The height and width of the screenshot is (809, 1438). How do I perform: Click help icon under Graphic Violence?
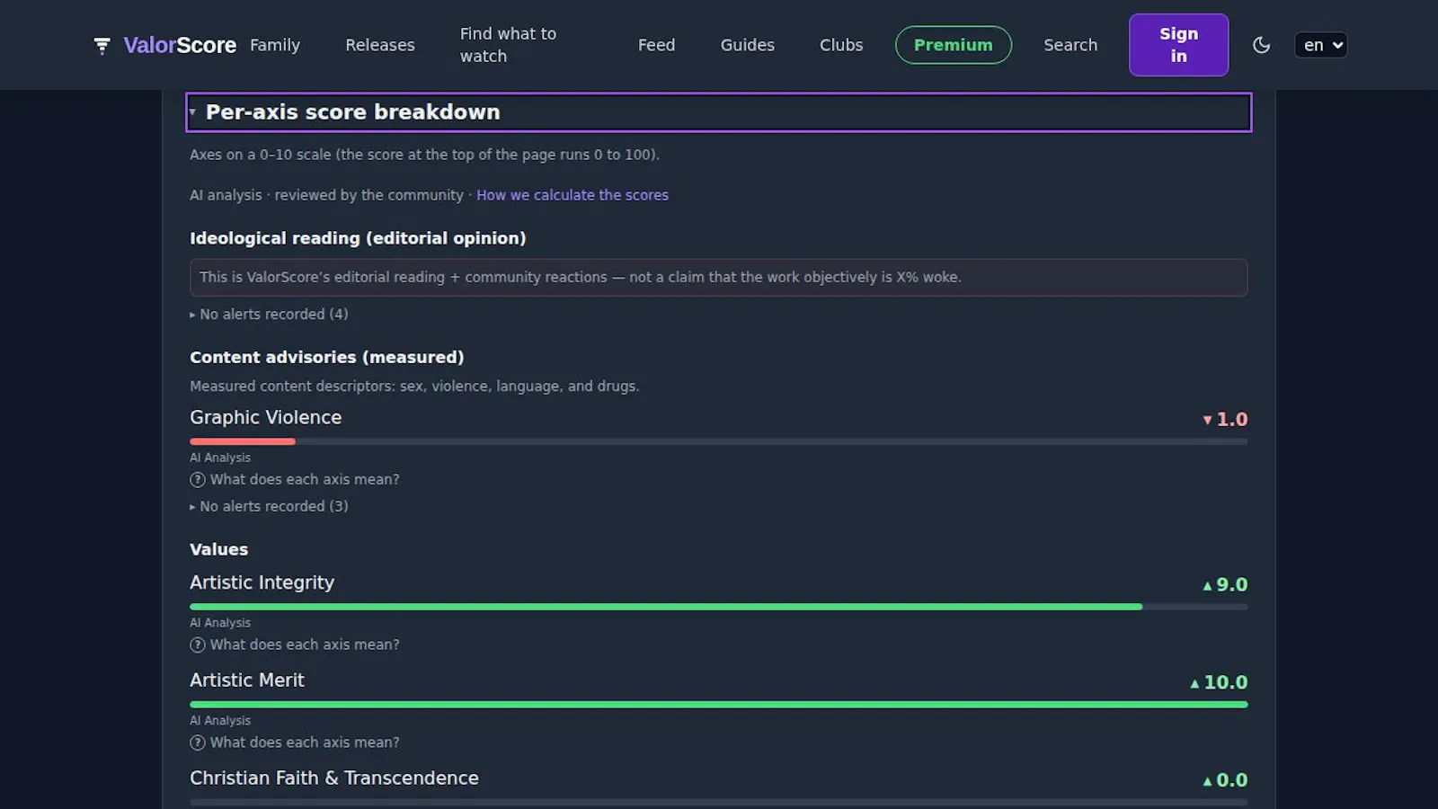click(198, 480)
